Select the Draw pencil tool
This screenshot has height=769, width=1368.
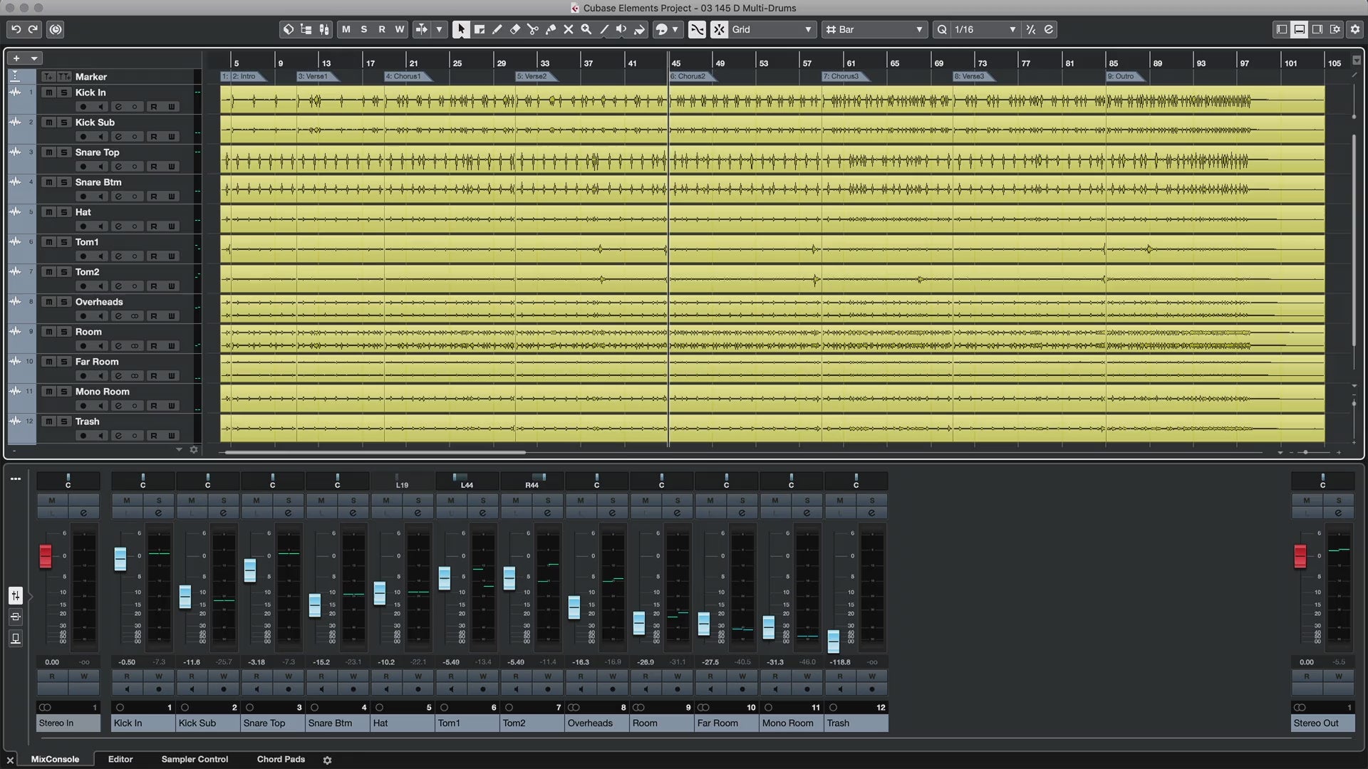[x=497, y=29]
